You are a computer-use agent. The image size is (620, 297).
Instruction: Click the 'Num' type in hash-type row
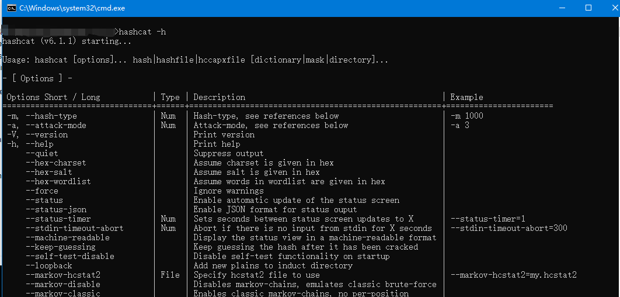click(x=168, y=116)
